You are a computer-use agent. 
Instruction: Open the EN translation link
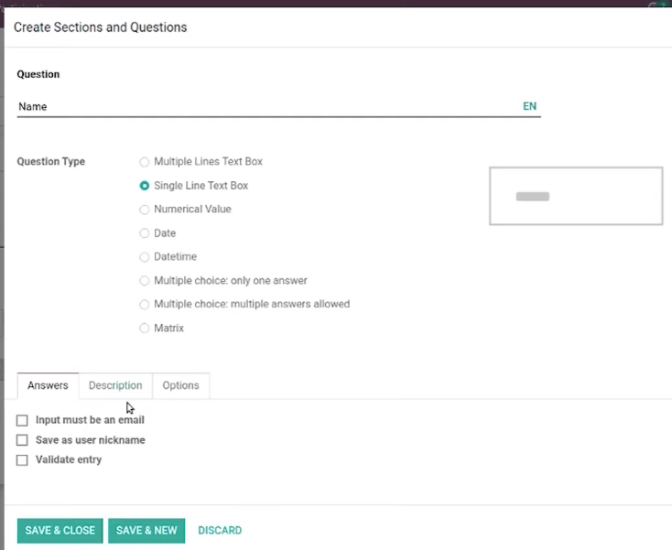click(x=530, y=106)
